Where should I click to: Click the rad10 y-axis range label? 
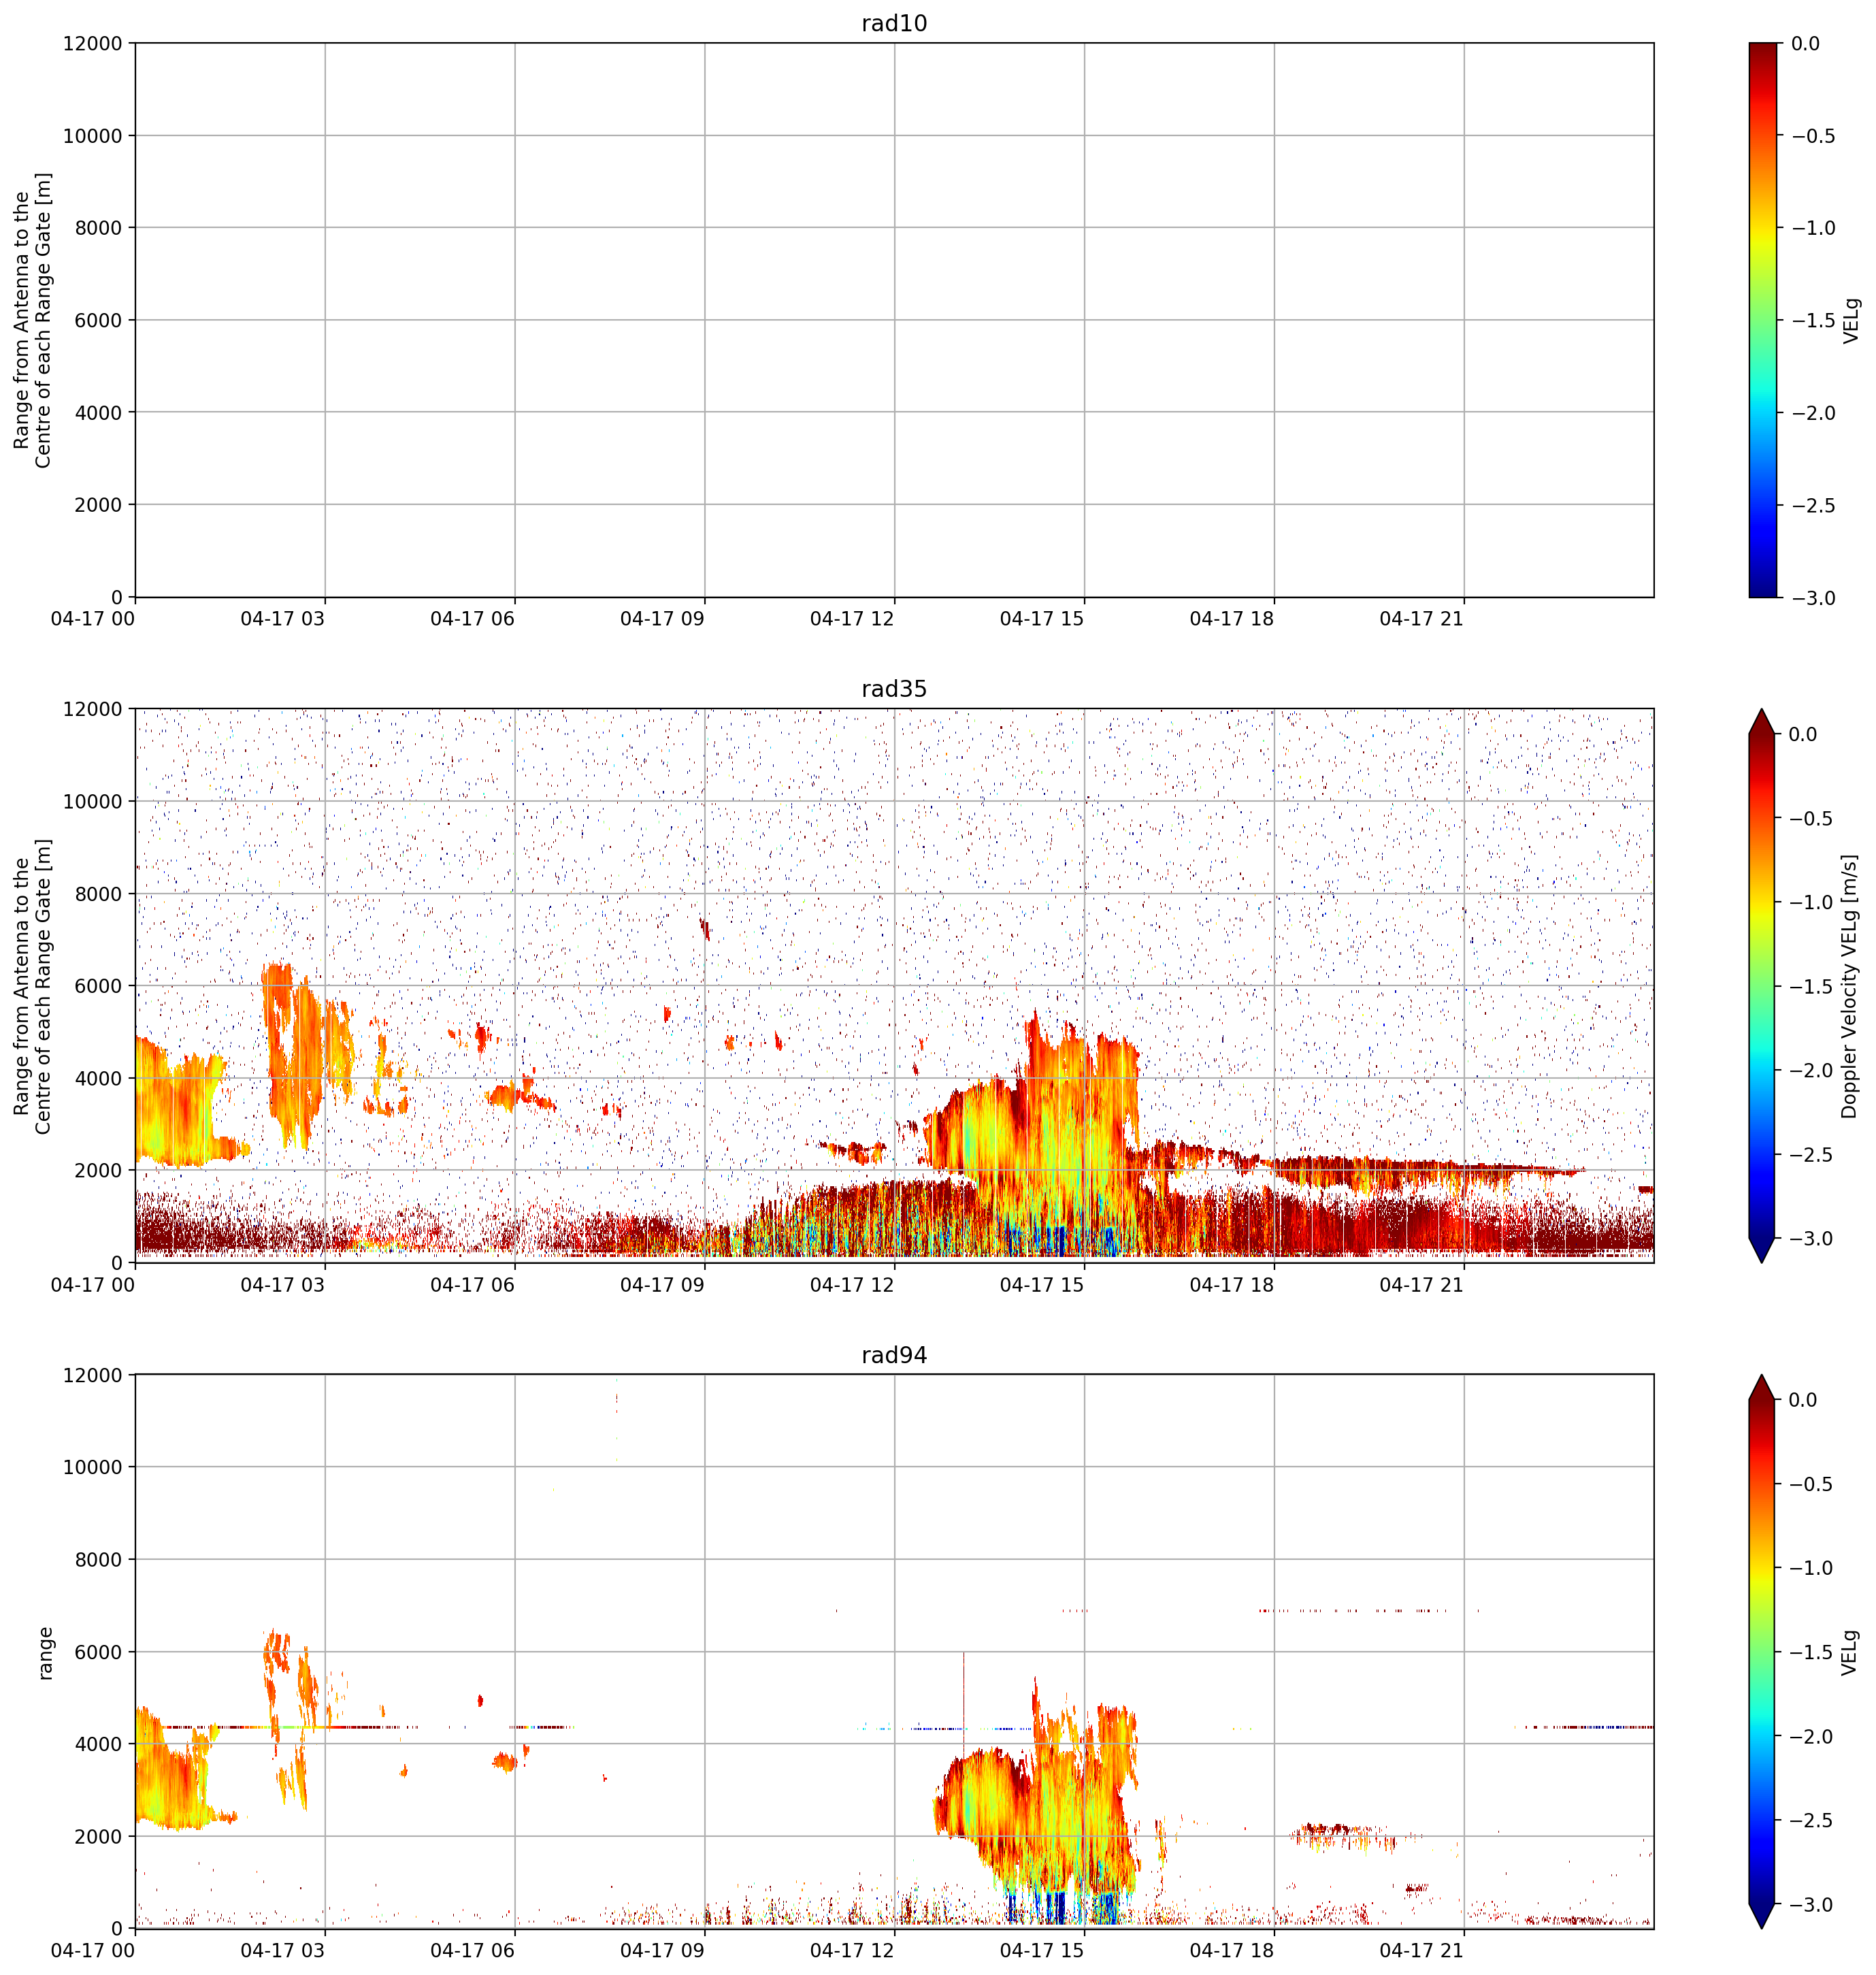pos(32,320)
